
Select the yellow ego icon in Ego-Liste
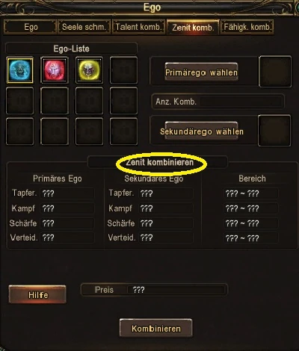89,70
